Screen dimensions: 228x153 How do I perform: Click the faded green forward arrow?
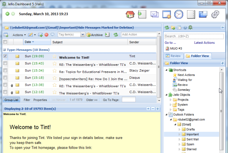tap(13, 14)
